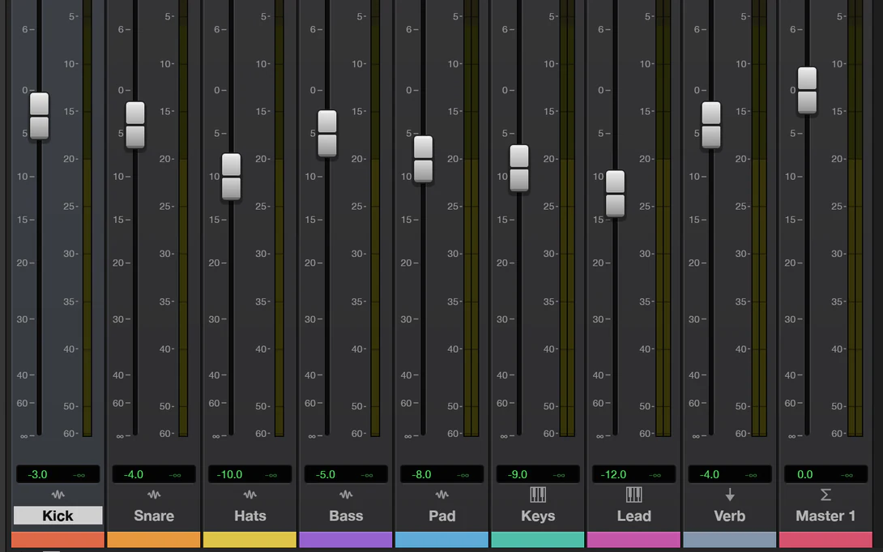Click the Keys volume value -9.0

[518, 474]
